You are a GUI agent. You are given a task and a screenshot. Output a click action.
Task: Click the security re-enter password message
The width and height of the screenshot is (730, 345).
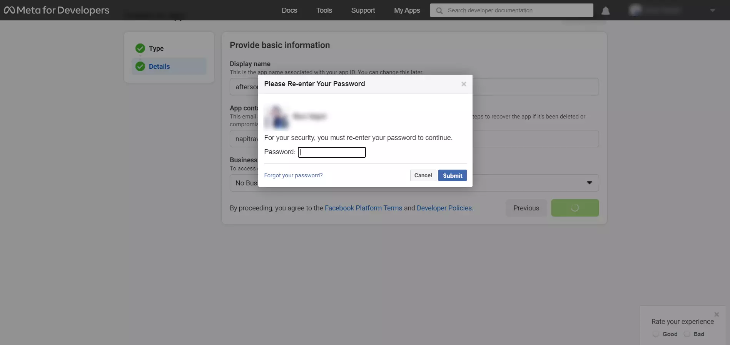click(358, 138)
